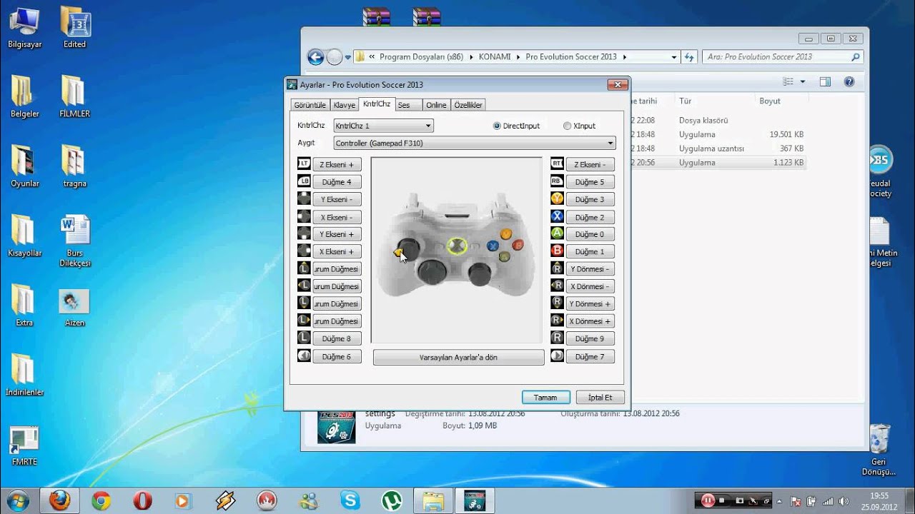Image resolution: width=915 pixels, height=514 pixels.
Task: Click the refresh icon next to the address bar
Action: point(689,57)
